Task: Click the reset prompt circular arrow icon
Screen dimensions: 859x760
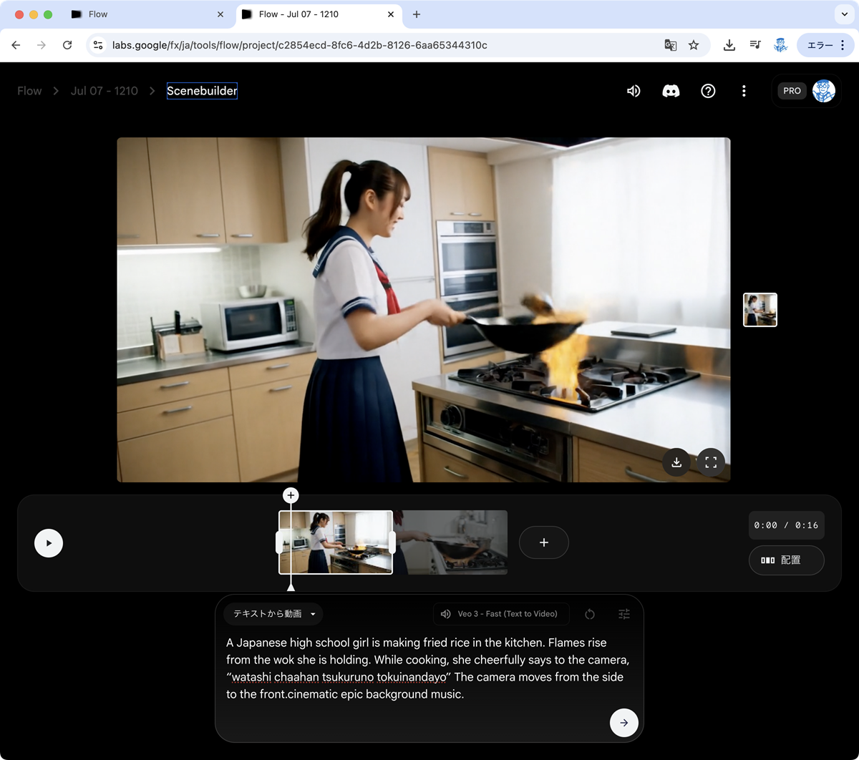Action: click(x=590, y=614)
